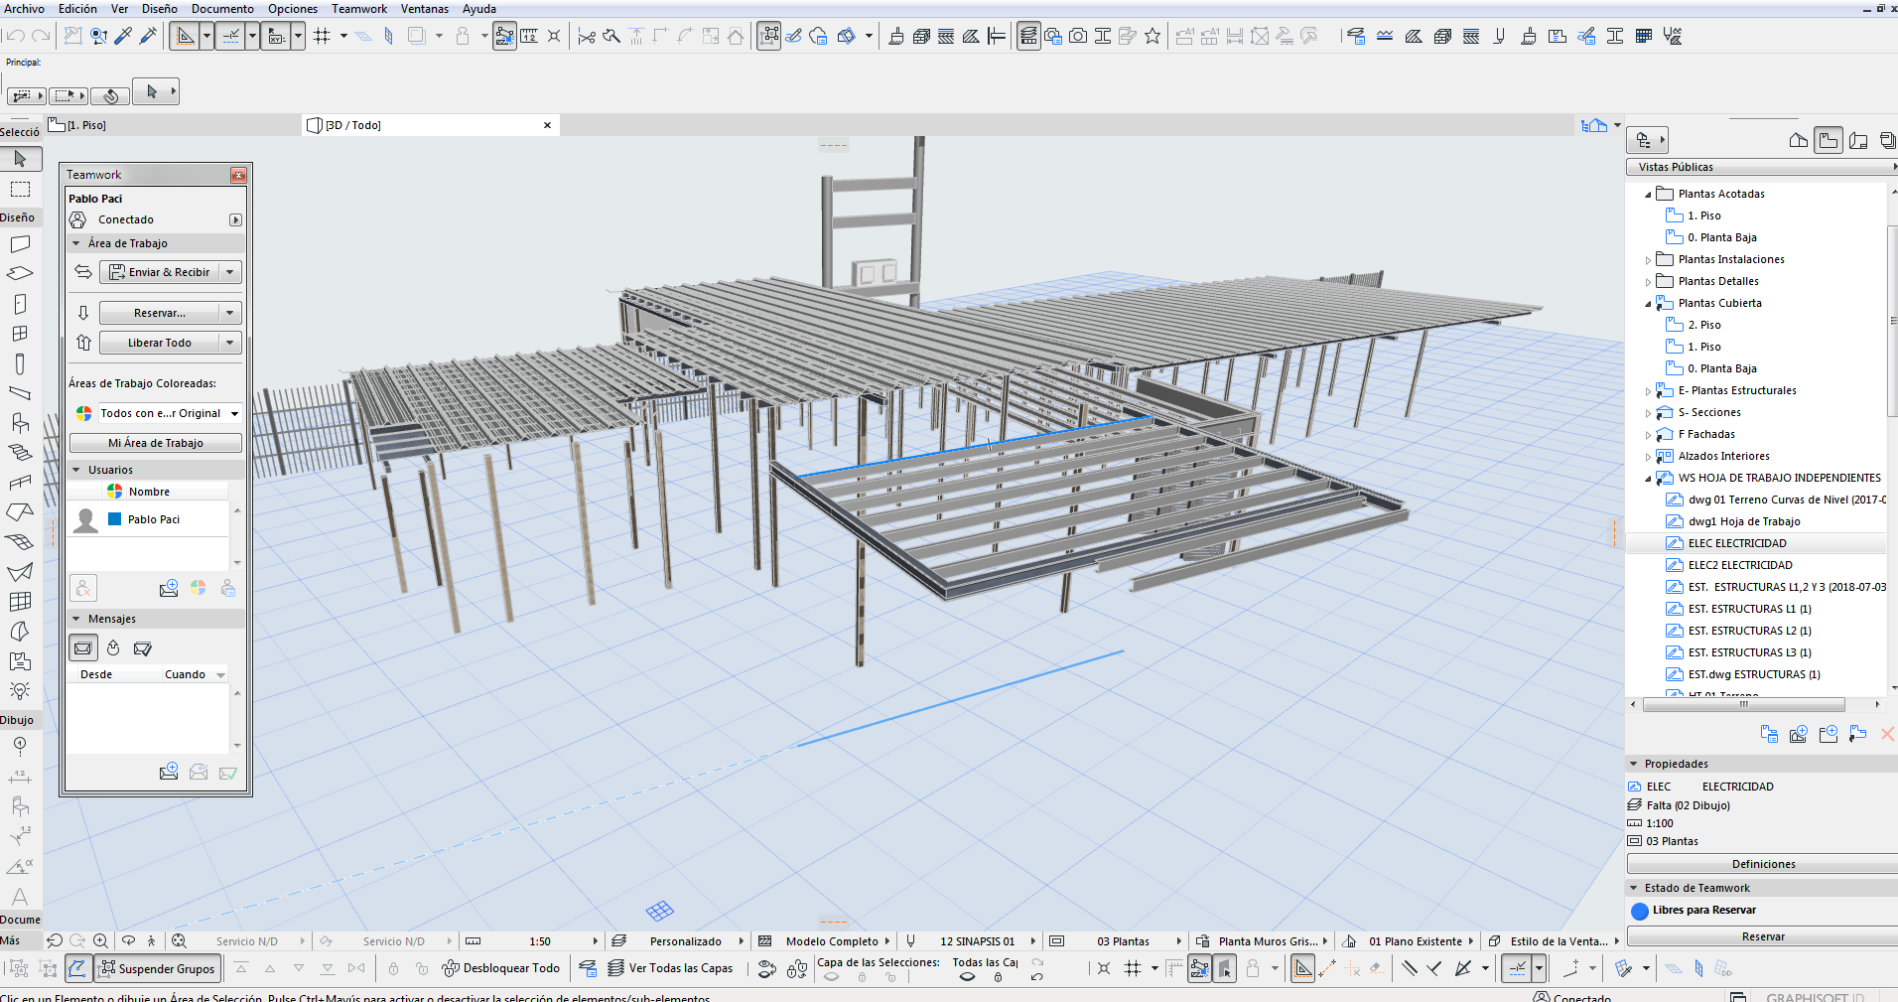Toggle the Suspender Grupos button

pyautogui.click(x=157, y=968)
